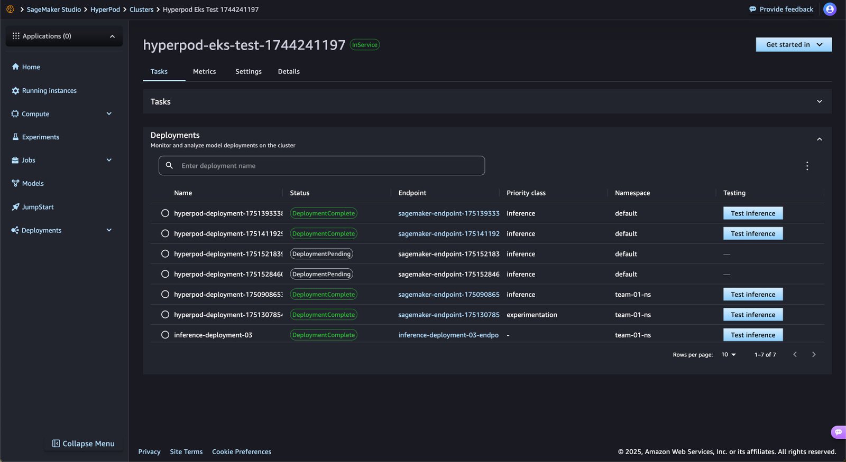Switch to the Tasks tab
Screen dimensions: 846x462
(159, 71)
